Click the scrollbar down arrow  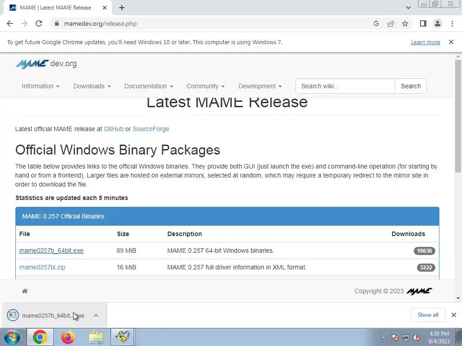pyautogui.click(x=458, y=298)
